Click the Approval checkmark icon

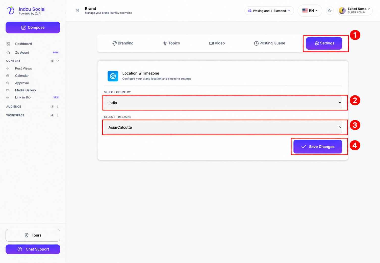[x=8, y=83]
